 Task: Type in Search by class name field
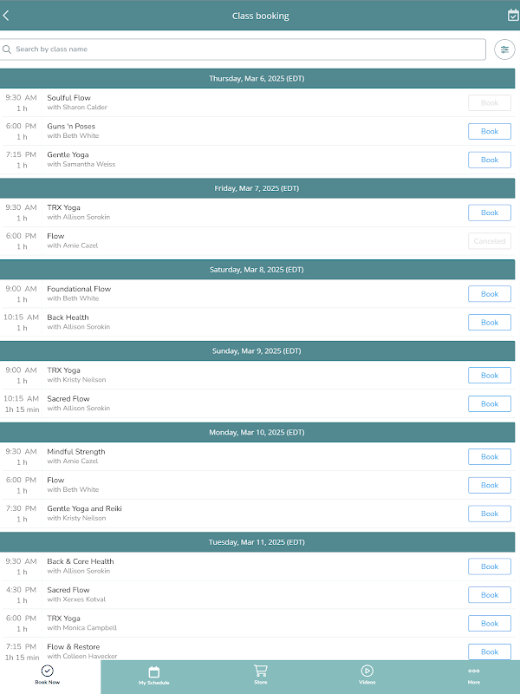247,49
